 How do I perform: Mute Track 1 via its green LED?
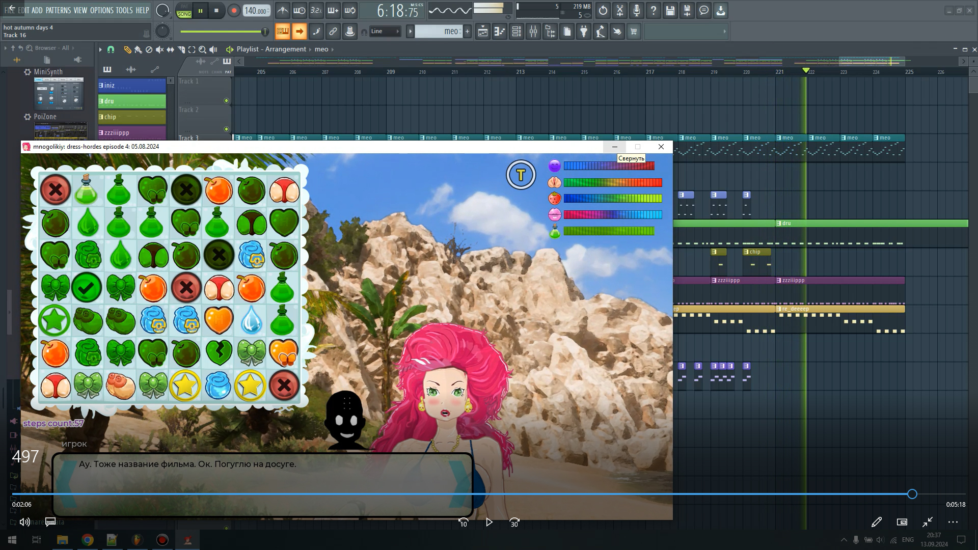(x=227, y=101)
